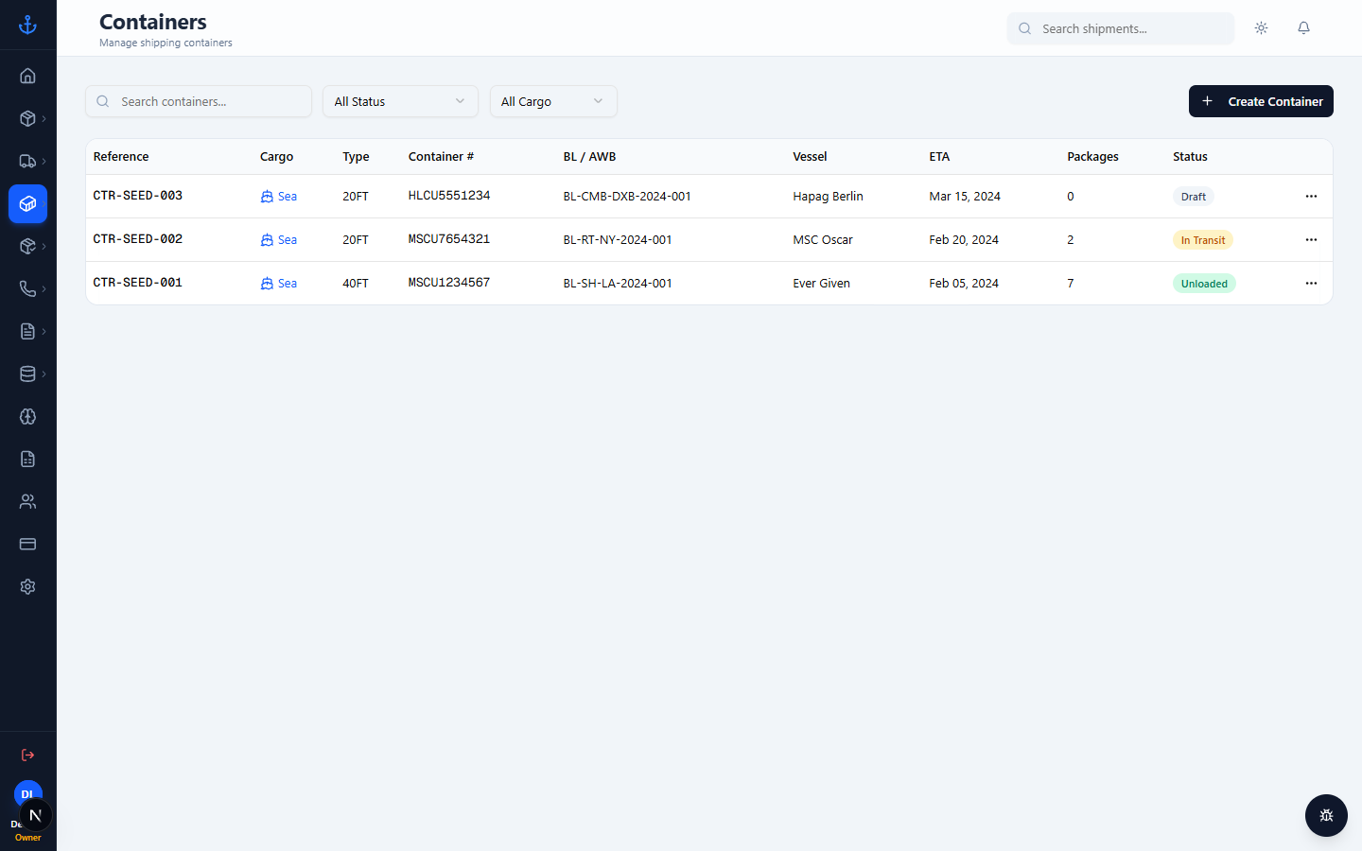This screenshot has width=1362, height=851.
Task: Click vessel MSC Oscar
Action: click(823, 240)
